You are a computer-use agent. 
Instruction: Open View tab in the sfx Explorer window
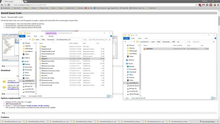(x=146, y=38)
